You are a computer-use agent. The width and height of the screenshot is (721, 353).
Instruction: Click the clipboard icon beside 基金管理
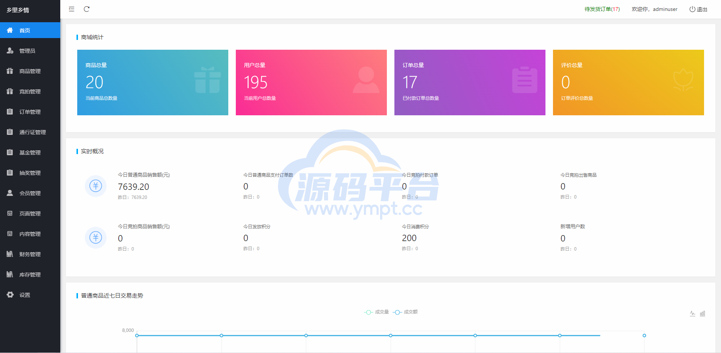(x=10, y=152)
